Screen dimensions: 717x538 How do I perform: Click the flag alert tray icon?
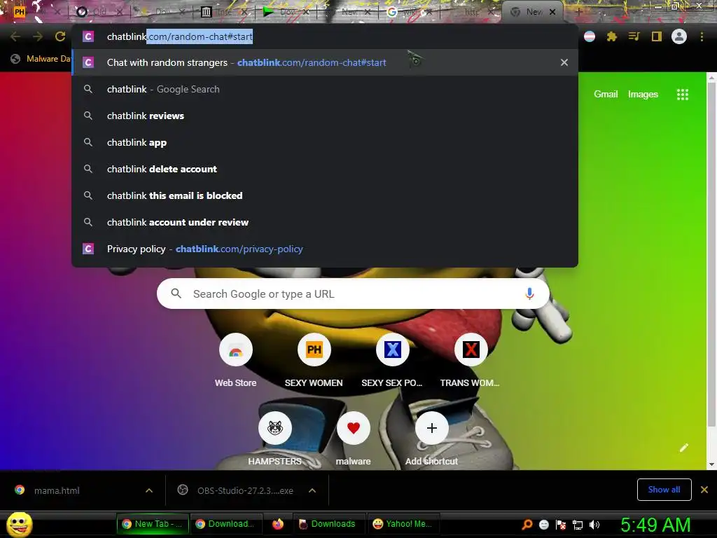coord(561,525)
